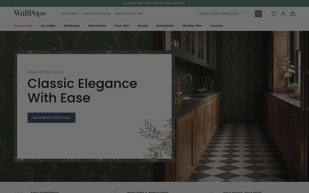Click the WallPops logo
Image resolution: width=309 pixels, height=193 pixels.
tap(30, 13)
